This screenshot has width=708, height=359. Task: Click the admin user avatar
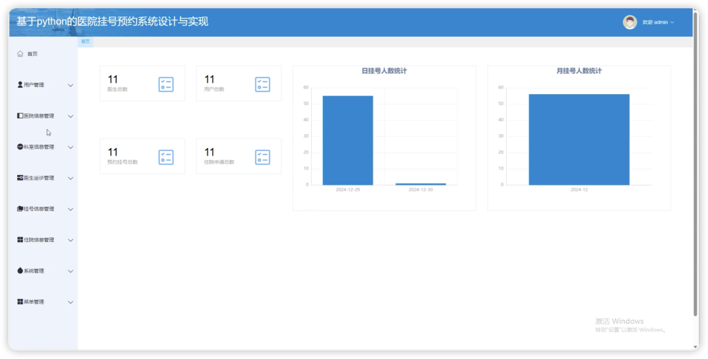[x=629, y=22]
